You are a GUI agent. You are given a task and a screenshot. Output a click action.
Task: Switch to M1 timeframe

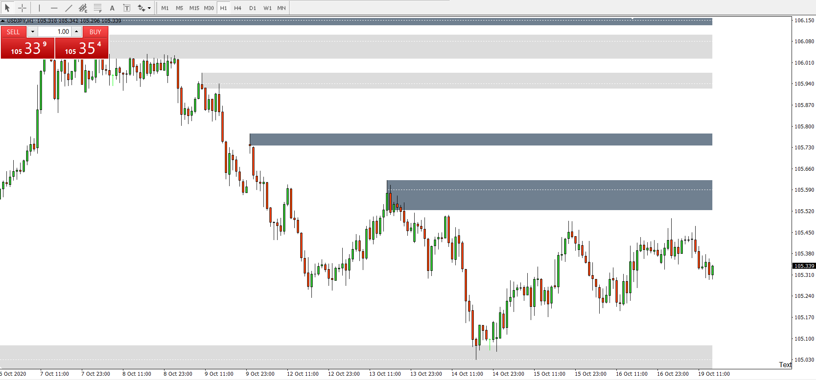pos(165,8)
